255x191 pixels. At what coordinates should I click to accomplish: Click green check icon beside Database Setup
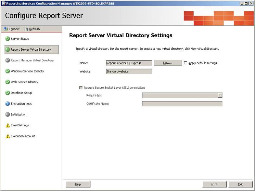7,93
